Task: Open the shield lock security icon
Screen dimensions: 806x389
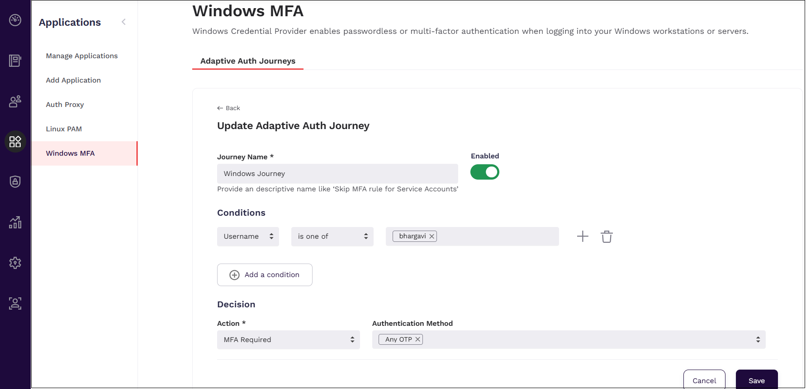Action: [x=15, y=182]
